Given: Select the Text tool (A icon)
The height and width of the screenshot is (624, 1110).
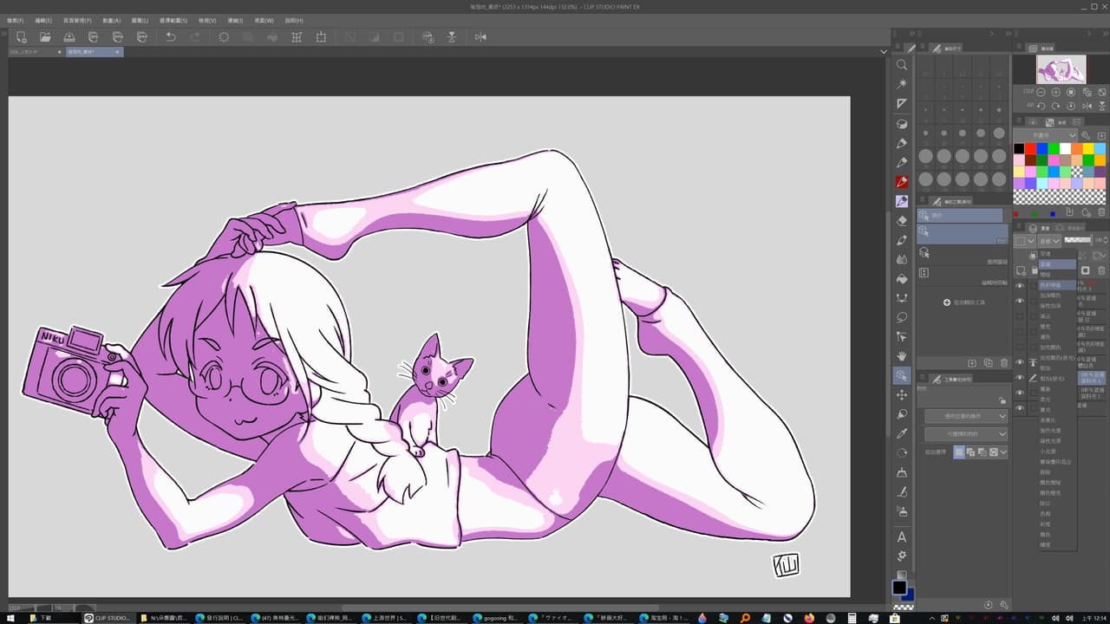Looking at the screenshot, I should point(902,537).
